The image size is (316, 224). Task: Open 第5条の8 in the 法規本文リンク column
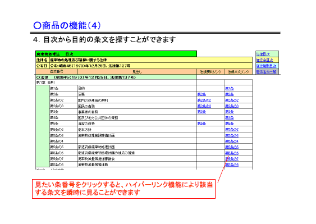click(x=232, y=164)
